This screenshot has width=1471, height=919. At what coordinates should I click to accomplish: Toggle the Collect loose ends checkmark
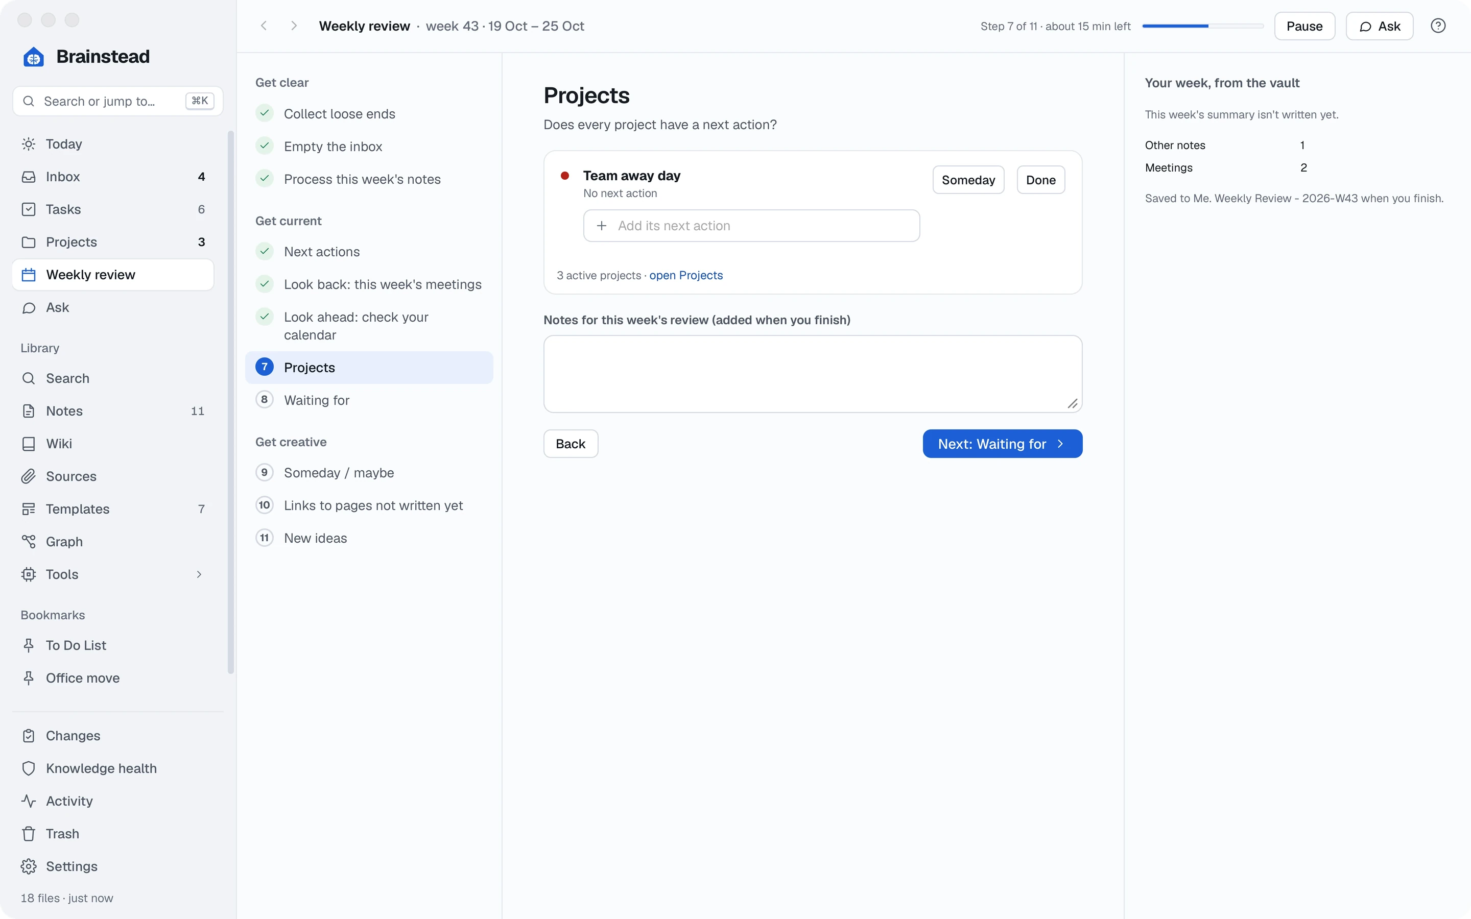coord(265,113)
